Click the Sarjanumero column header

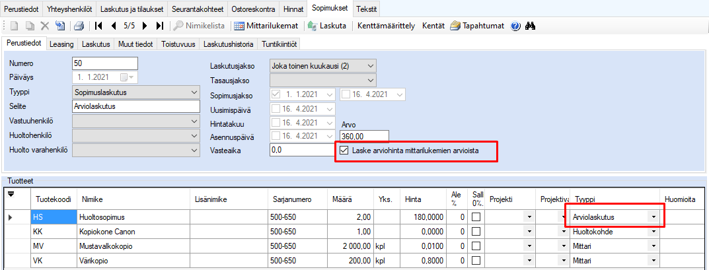[297, 199]
